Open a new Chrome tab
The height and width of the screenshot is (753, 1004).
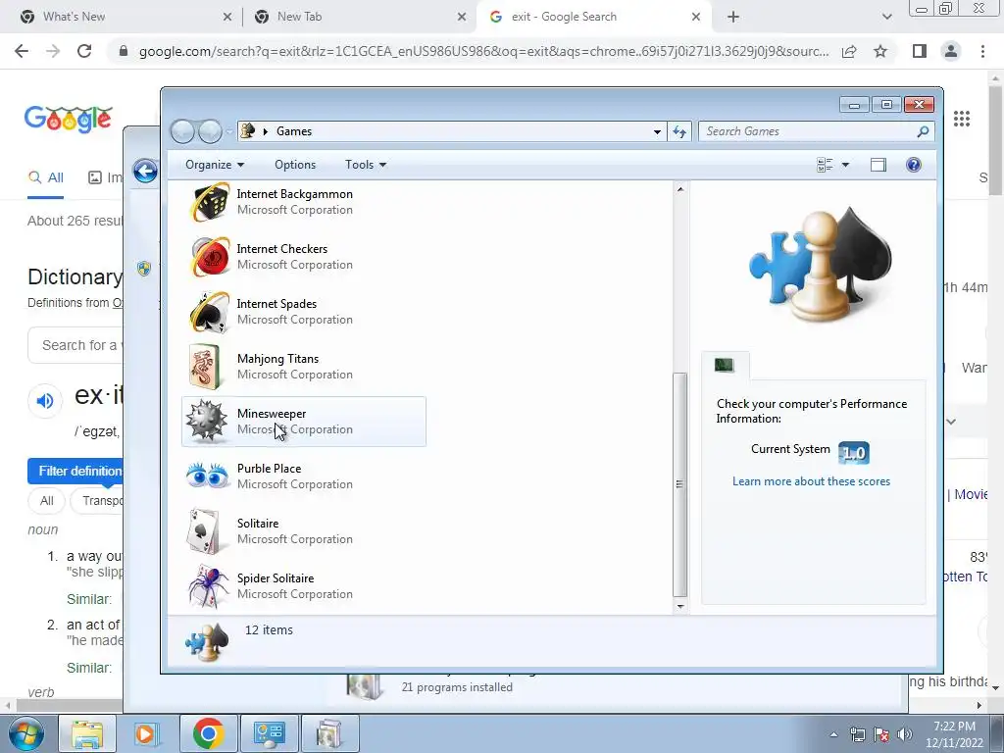click(733, 17)
